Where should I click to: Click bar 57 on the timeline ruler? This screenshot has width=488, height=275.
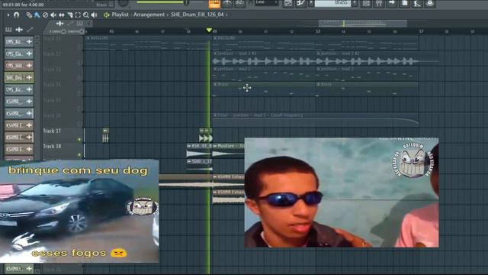421,31
